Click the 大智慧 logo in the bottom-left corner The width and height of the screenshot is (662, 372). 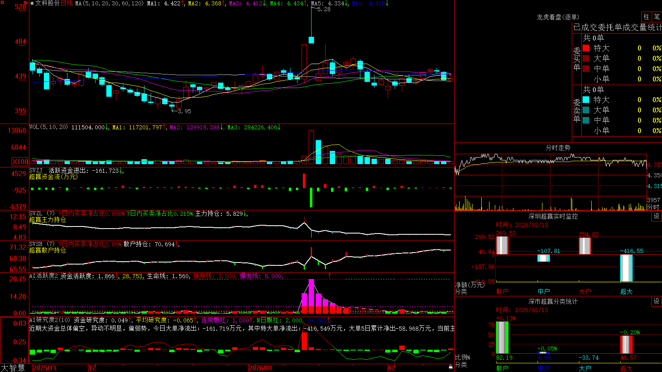click(13, 368)
